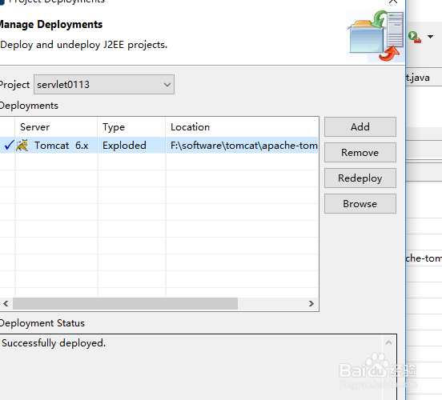Click the right arrow of horizontal scrollbar
The height and width of the screenshot is (400, 442).
pos(311,304)
